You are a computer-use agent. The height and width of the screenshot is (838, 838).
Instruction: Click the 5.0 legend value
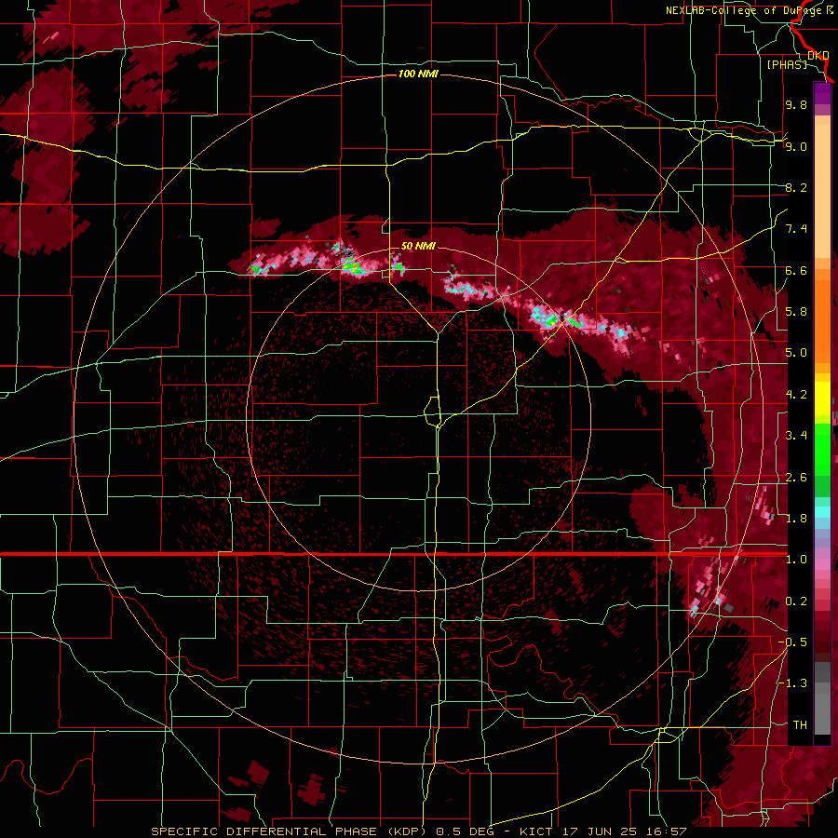tap(796, 353)
